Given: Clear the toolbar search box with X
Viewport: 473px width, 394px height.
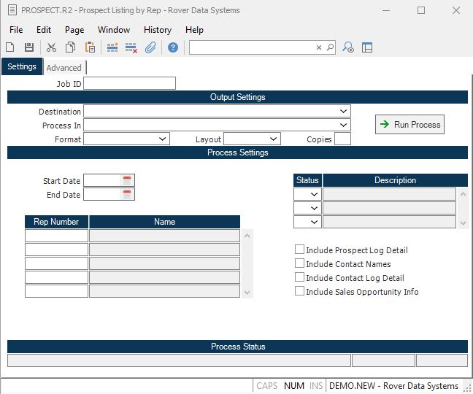Looking at the screenshot, I should pyautogui.click(x=319, y=47).
